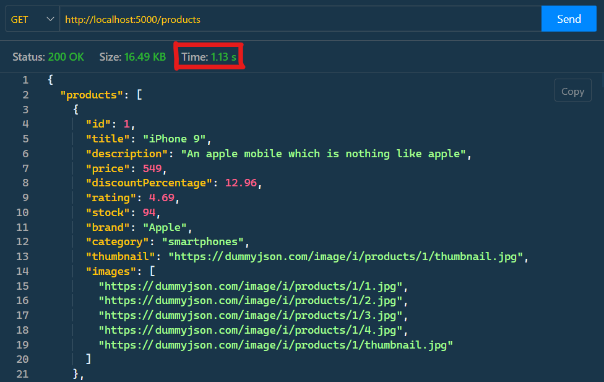Click the highlighted Time: 1.13 s indicator
Screen dimensions: 604x382
[x=209, y=56]
